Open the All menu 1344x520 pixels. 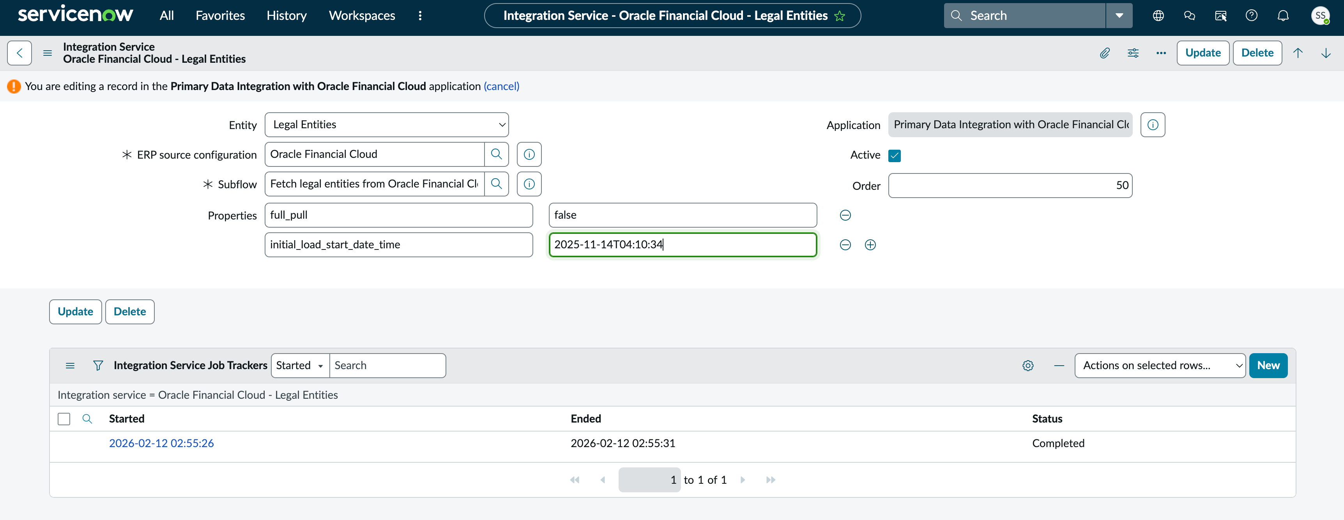coord(166,16)
